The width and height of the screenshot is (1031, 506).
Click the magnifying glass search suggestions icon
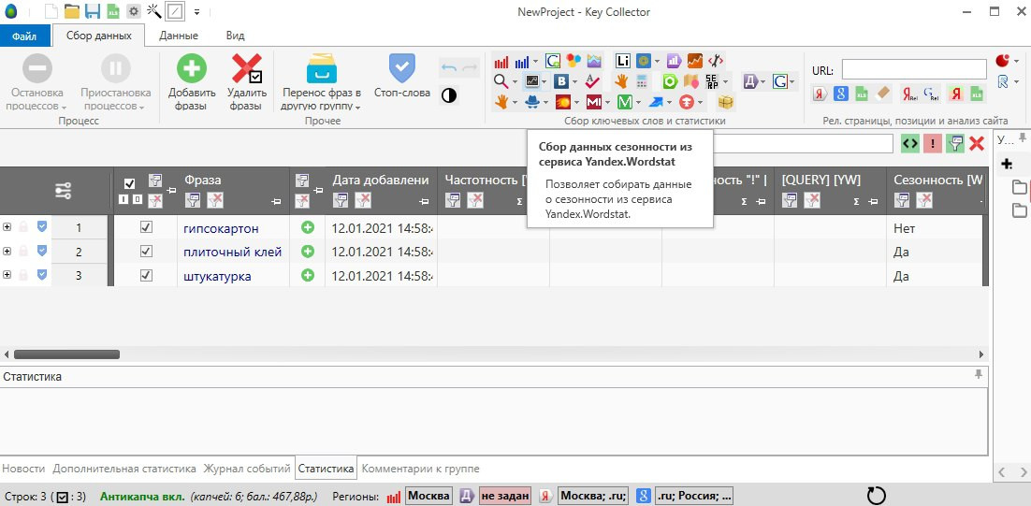501,81
